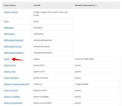Screen dimensions: 122x106
Task: Click the Masonry (native Javascript) link
Action: pyautogui.click(x=16, y=84)
